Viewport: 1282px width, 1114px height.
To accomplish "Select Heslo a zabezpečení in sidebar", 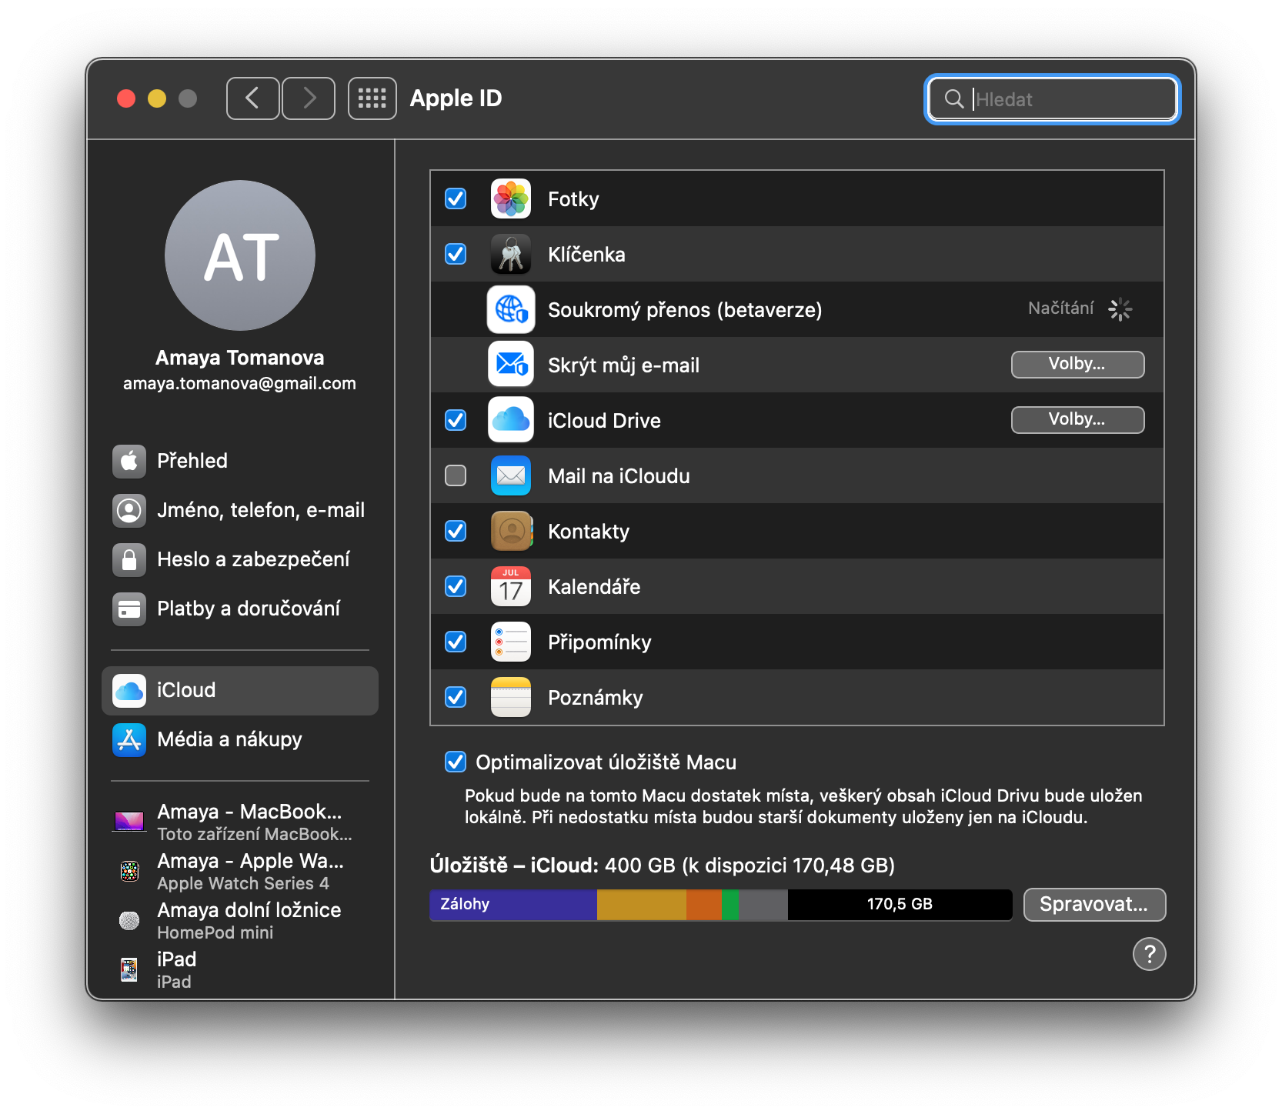I will click(240, 559).
